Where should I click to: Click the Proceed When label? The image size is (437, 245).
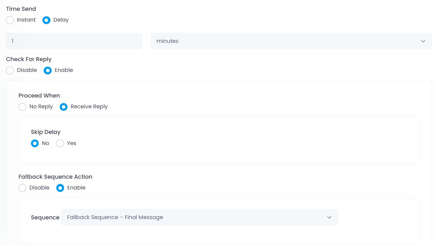point(39,96)
